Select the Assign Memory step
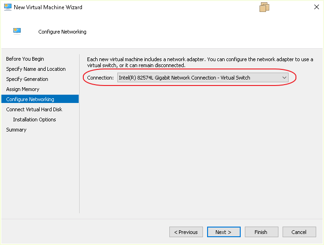The image size is (324, 245). (x=23, y=89)
